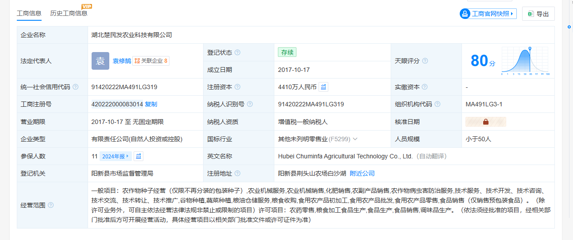View the 关联企业 8 related companies tag
This screenshot has height=240, width=573.
(151, 61)
